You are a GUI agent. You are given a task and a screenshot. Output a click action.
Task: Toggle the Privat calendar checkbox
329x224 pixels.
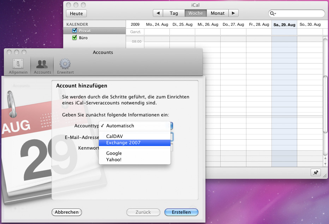tap(74, 31)
